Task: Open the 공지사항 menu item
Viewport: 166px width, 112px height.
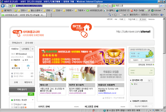Action: 29,43
